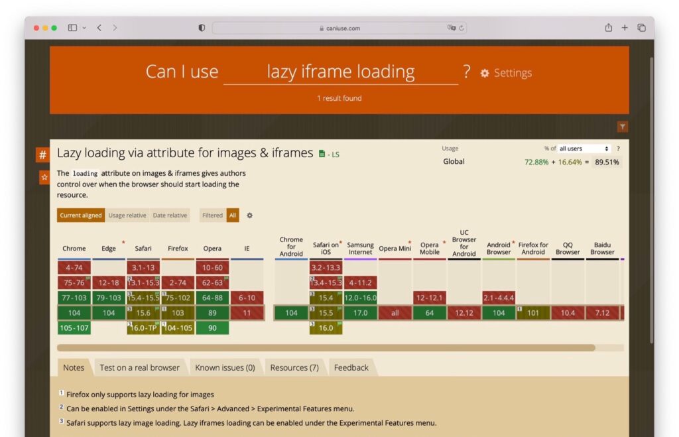Screen dimensions: 679x437
Task: Open the Share icon in the browser toolbar
Action: [607, 28]
